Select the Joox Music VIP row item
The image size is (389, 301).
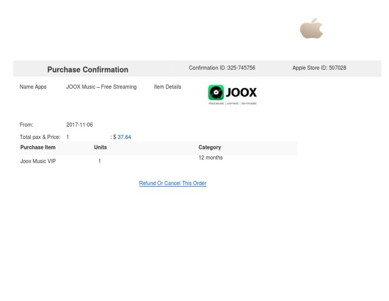[x=38, y=161]
